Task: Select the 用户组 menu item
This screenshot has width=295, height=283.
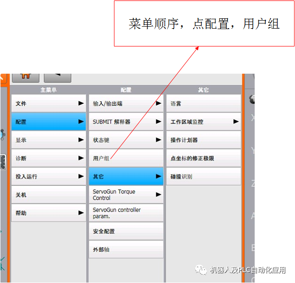Action: (x=126, y=158)
